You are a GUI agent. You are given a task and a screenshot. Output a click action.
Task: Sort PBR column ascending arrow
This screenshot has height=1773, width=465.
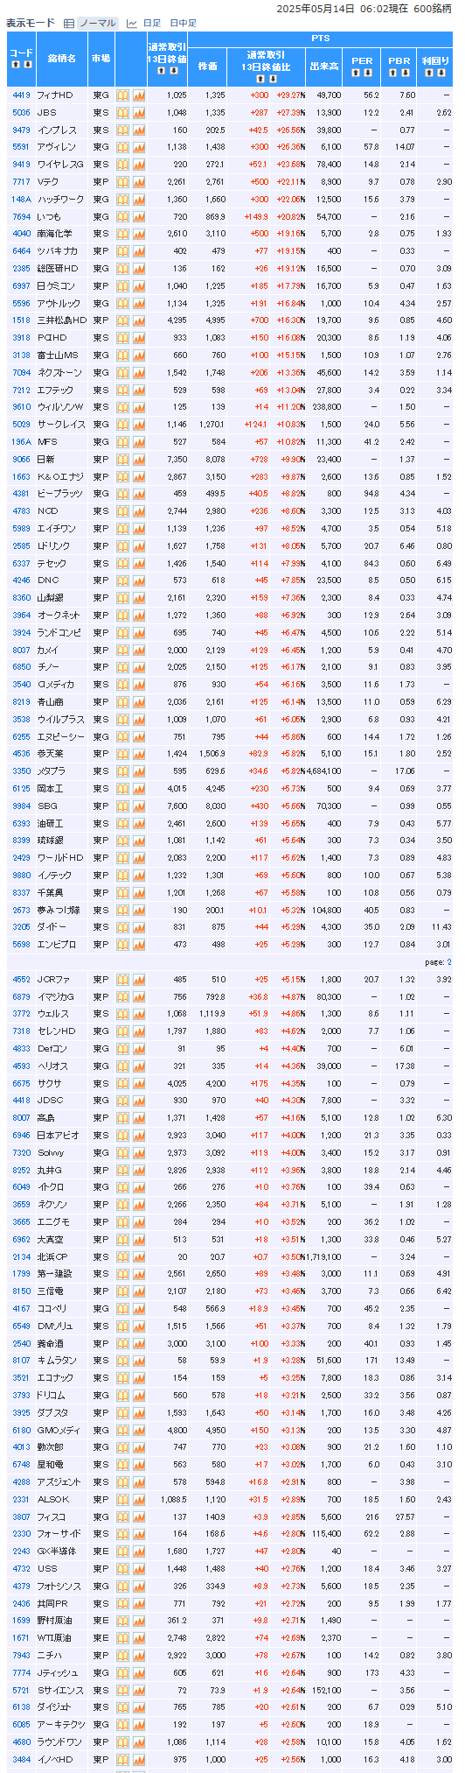pyautogui.click(x=392, y=72)
